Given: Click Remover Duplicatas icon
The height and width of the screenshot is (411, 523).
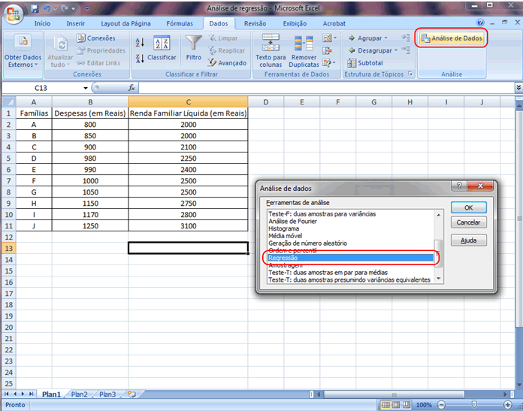Looking at the screenshot, I should point(304,44).
